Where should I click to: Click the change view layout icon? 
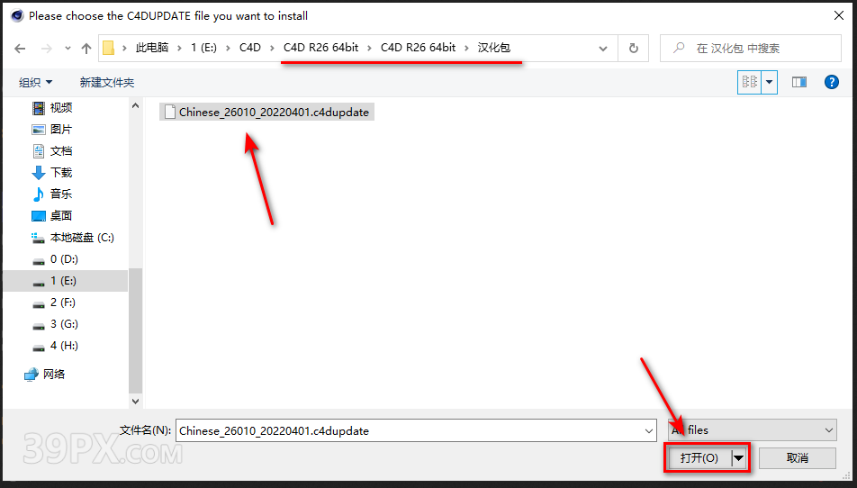pyautogui.click(x=749, y=82)
